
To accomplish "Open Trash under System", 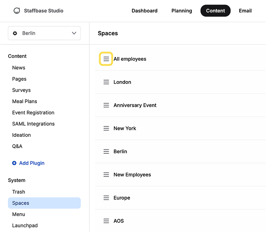I will click(x=19, y=192).
